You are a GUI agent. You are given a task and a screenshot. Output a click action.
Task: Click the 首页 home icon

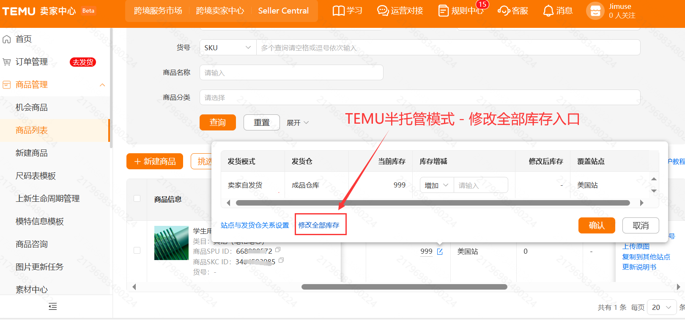pyautogui.click(x=7, y=39)
